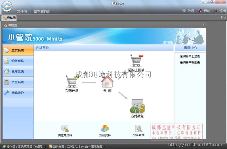Click the round application logo button

click(7, 6)
